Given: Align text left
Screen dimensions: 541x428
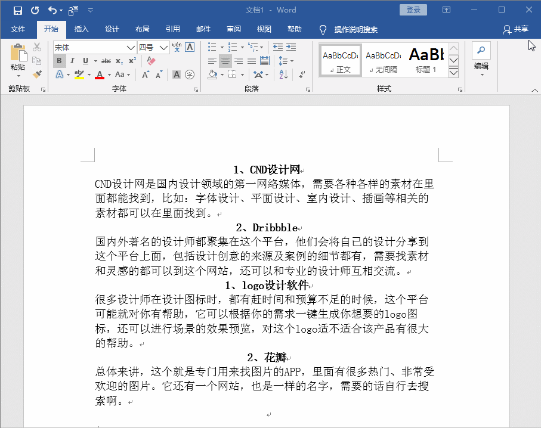Looking at the screenshot, I should (x=212, y=61).
